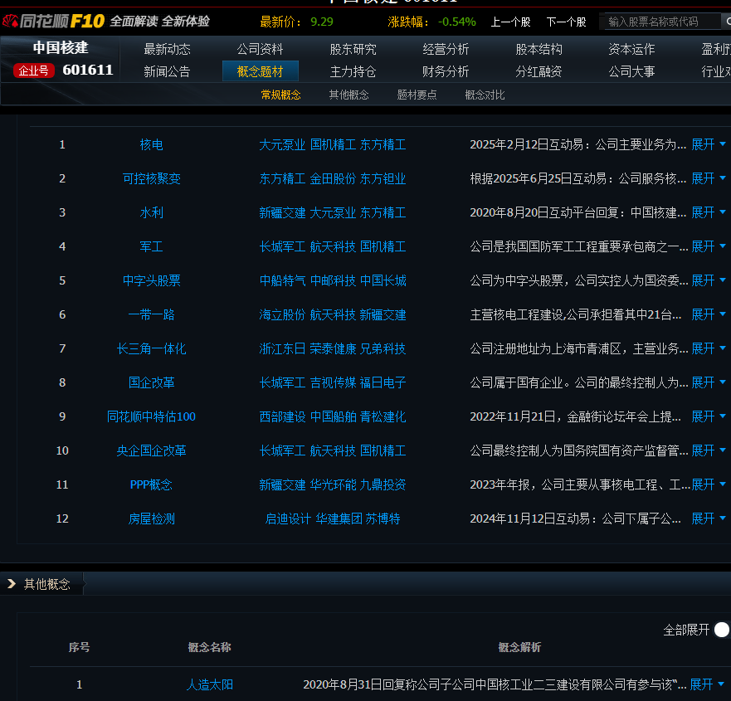Expand the PPP概念 row analysis

(708, 484)
